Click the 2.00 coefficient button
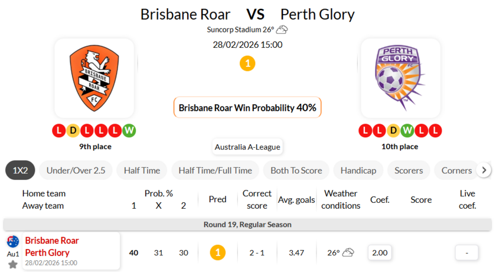This screenshot has height=272, width=496. [x=379, y=252]
